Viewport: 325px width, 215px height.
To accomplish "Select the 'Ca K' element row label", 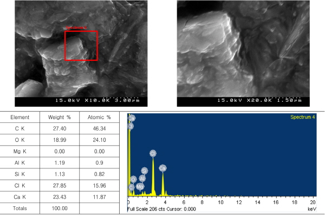I will click(x=20, y=197).
